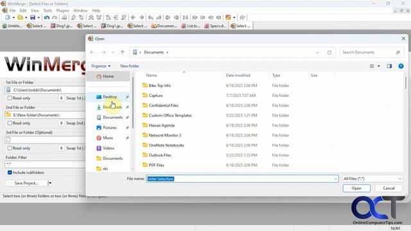The image size is (411, 231).
Task: Open the View menu in WinMerge
Action: [x=35, y=10]
